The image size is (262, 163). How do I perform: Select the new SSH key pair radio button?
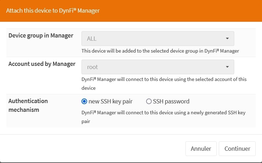pyautogui.click(x=84, y=101)
